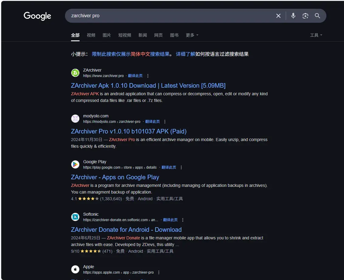Open more options for modyolo.com result
Viewport: 344px width, 280px height.
pyautogui.click(x=165, y=122)
